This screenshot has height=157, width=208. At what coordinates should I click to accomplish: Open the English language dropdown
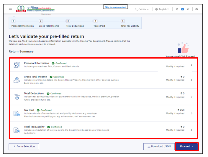point(162,9)
